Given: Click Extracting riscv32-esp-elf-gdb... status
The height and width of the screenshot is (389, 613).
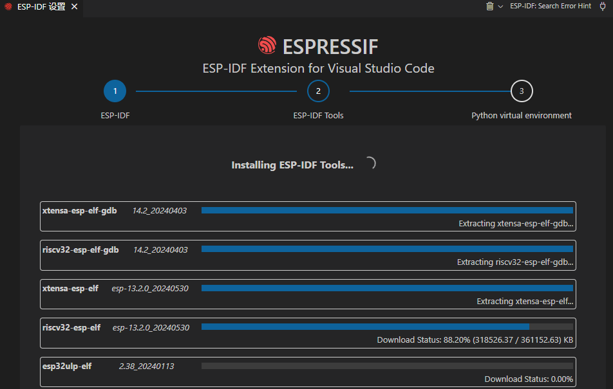Looking at the screenshot, I should pos(515,262).
